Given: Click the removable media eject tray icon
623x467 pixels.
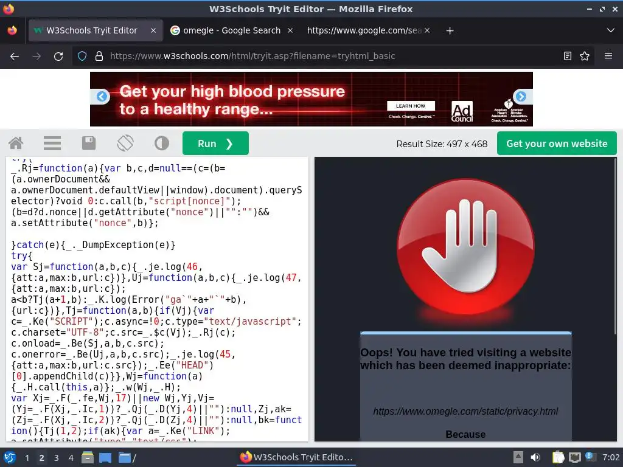Looking at the screenshot, I should [x=518, y=457].
